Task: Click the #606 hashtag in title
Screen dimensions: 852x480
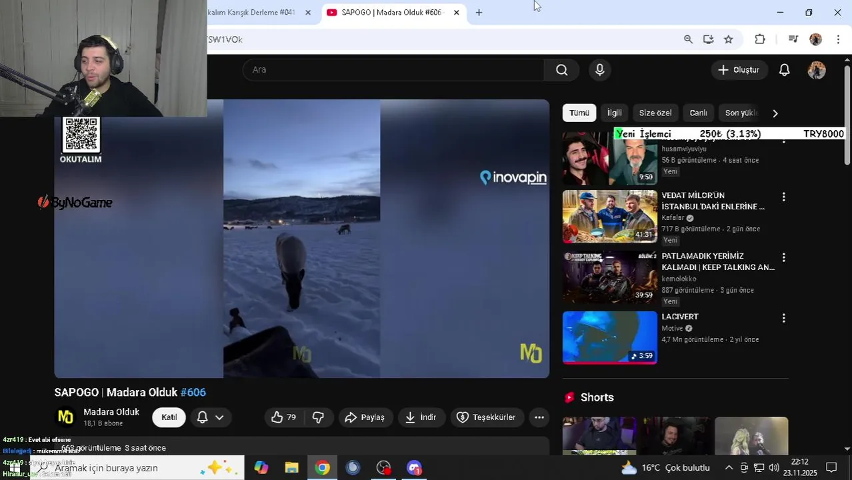Action: coord(193,393)
